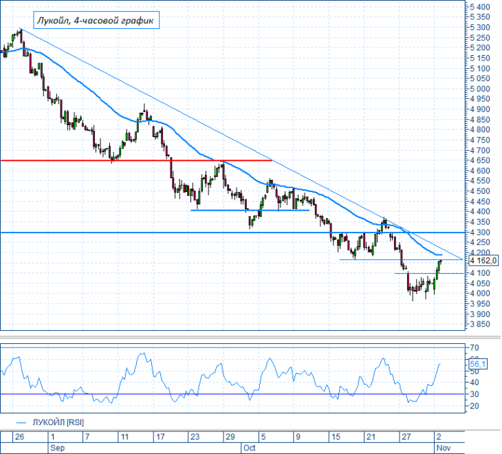
Task: Click the purple RSI 30 oversold level line
Action: pos(232,394)
